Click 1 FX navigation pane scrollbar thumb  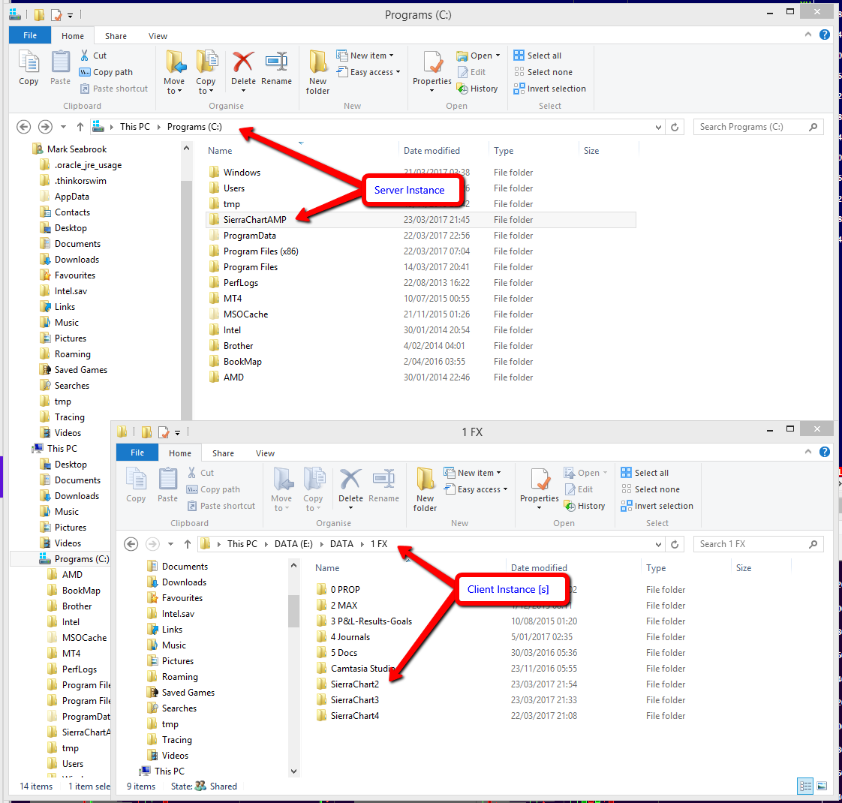tap(293, 611)
